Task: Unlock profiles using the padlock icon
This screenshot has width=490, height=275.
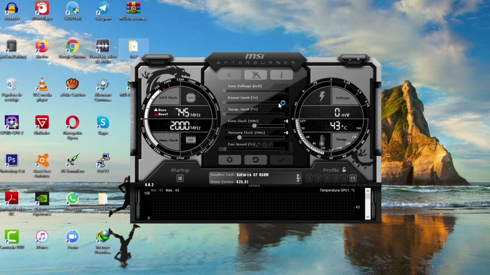Action: [x=344, y=170]
